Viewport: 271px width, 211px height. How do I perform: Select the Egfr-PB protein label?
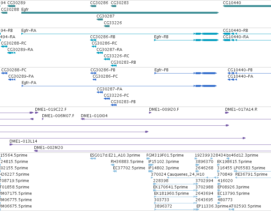coord(161,70)
